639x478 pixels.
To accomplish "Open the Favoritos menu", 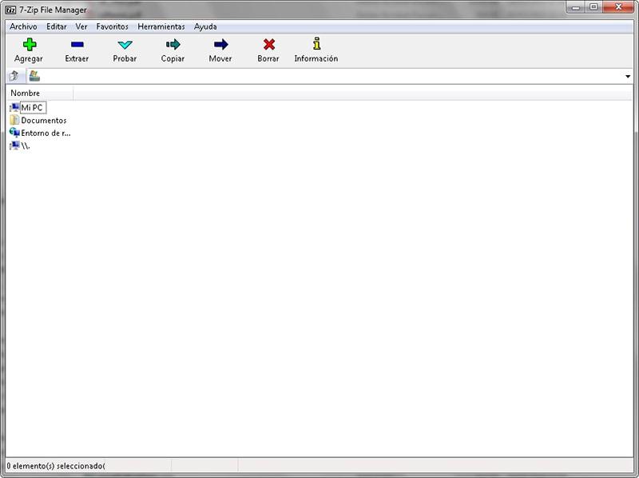I will pos(112,26).
